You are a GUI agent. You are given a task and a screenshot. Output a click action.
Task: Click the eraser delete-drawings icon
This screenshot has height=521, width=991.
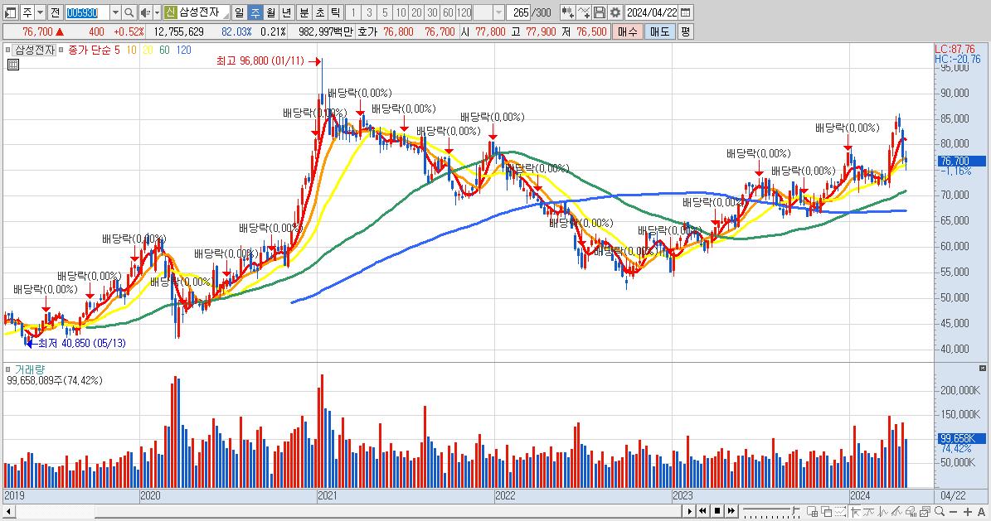(x=910, y=511)
